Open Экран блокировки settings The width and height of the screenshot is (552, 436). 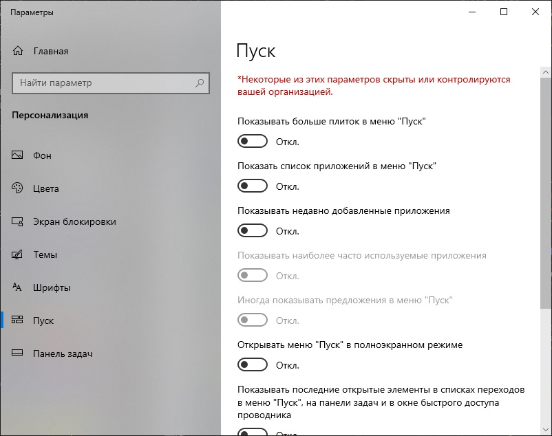(x=74, y=221)
